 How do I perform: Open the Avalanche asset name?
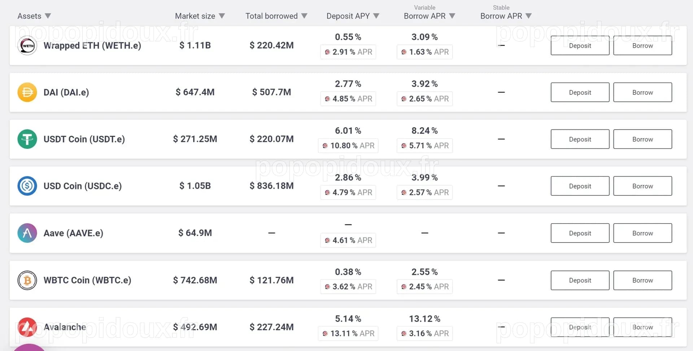tap(65, 327)
